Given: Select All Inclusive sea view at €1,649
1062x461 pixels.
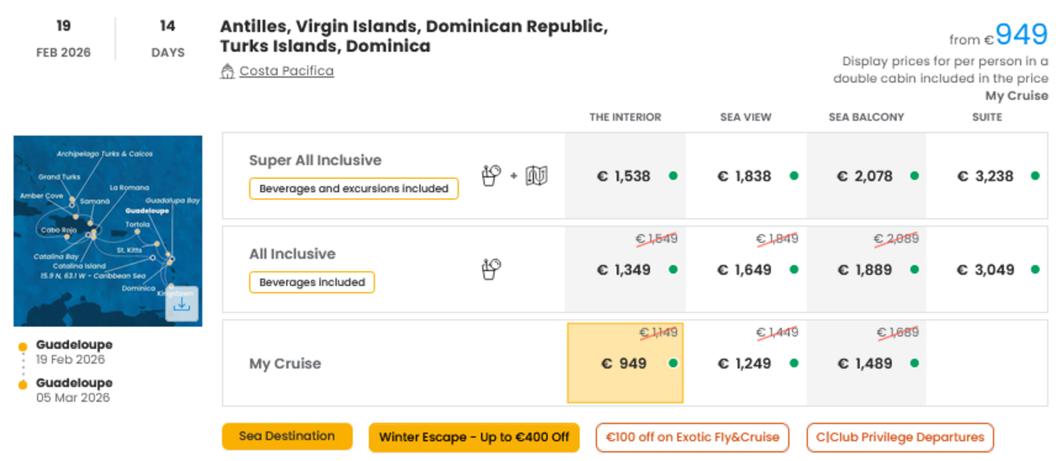Looking at the screenshot, I should point(745,270).
